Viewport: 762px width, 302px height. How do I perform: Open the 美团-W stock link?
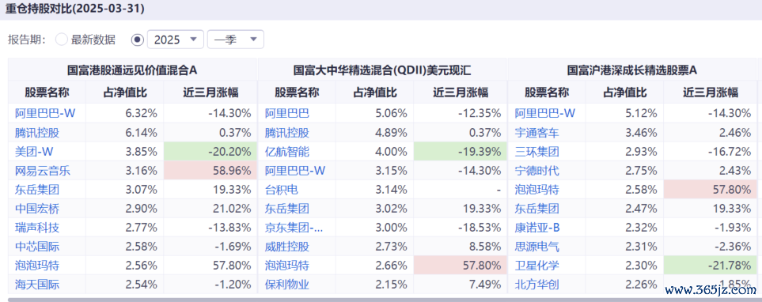click(34, 152)
